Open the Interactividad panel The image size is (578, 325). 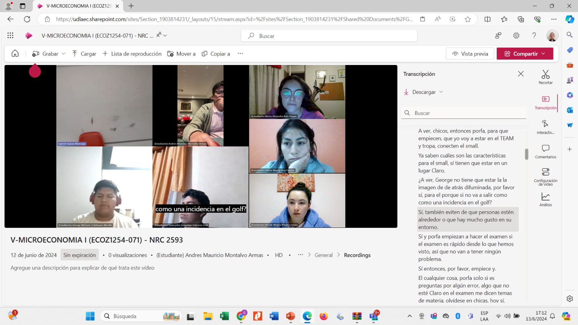coord(545,127)
